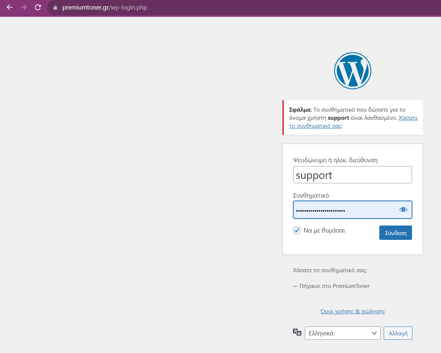
Task: Open Χάσατε το συνθηματικό σας link below form
Action: (330, 270)
